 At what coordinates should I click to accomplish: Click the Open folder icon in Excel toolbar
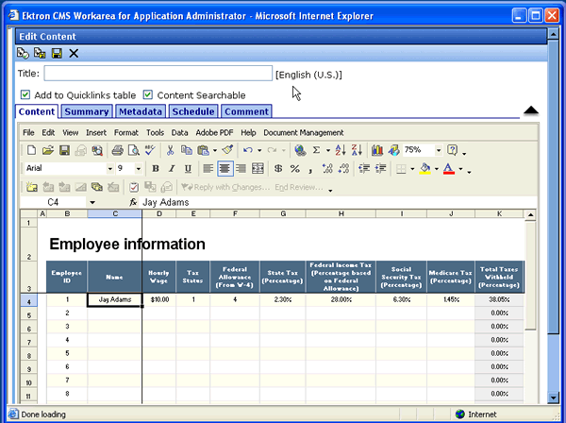click(x=48, y=150)
